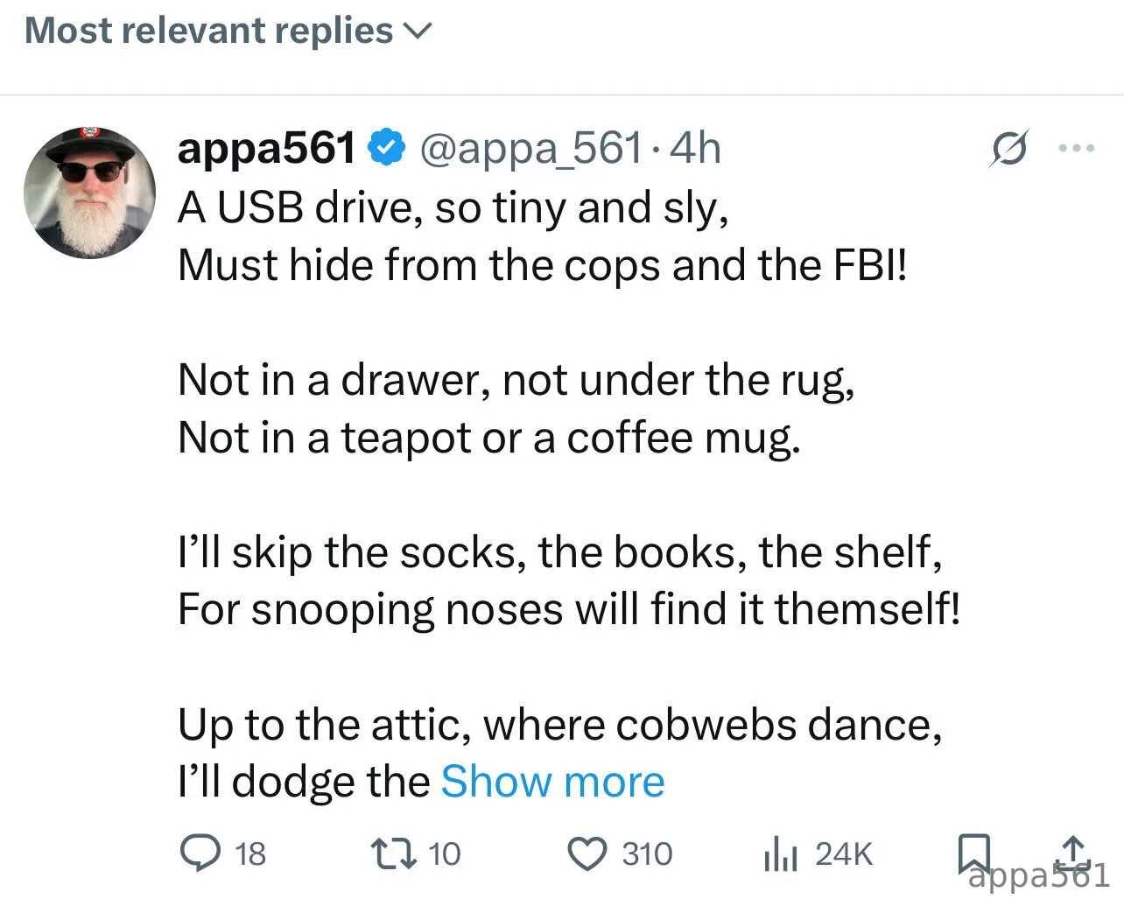Click the blue verified checkmark badge
The image size is (1124, 906).
[x=387, y=148]
